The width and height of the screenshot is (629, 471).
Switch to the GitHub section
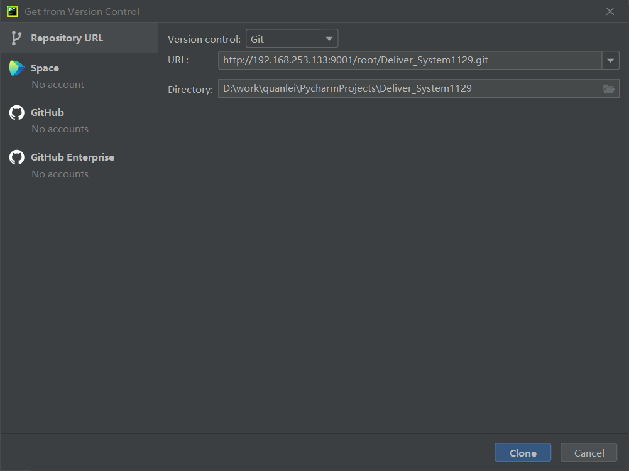pos(79,120)
